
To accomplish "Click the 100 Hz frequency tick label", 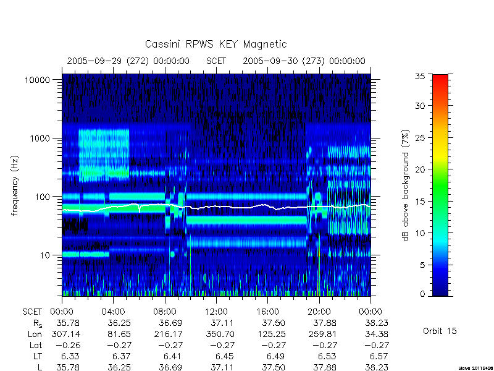I will coord(43,197).
